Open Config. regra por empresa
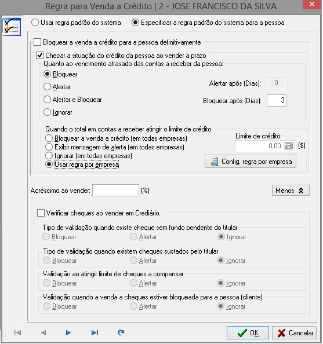Screen dimensions: 323x344 click(x=251, y=162)
